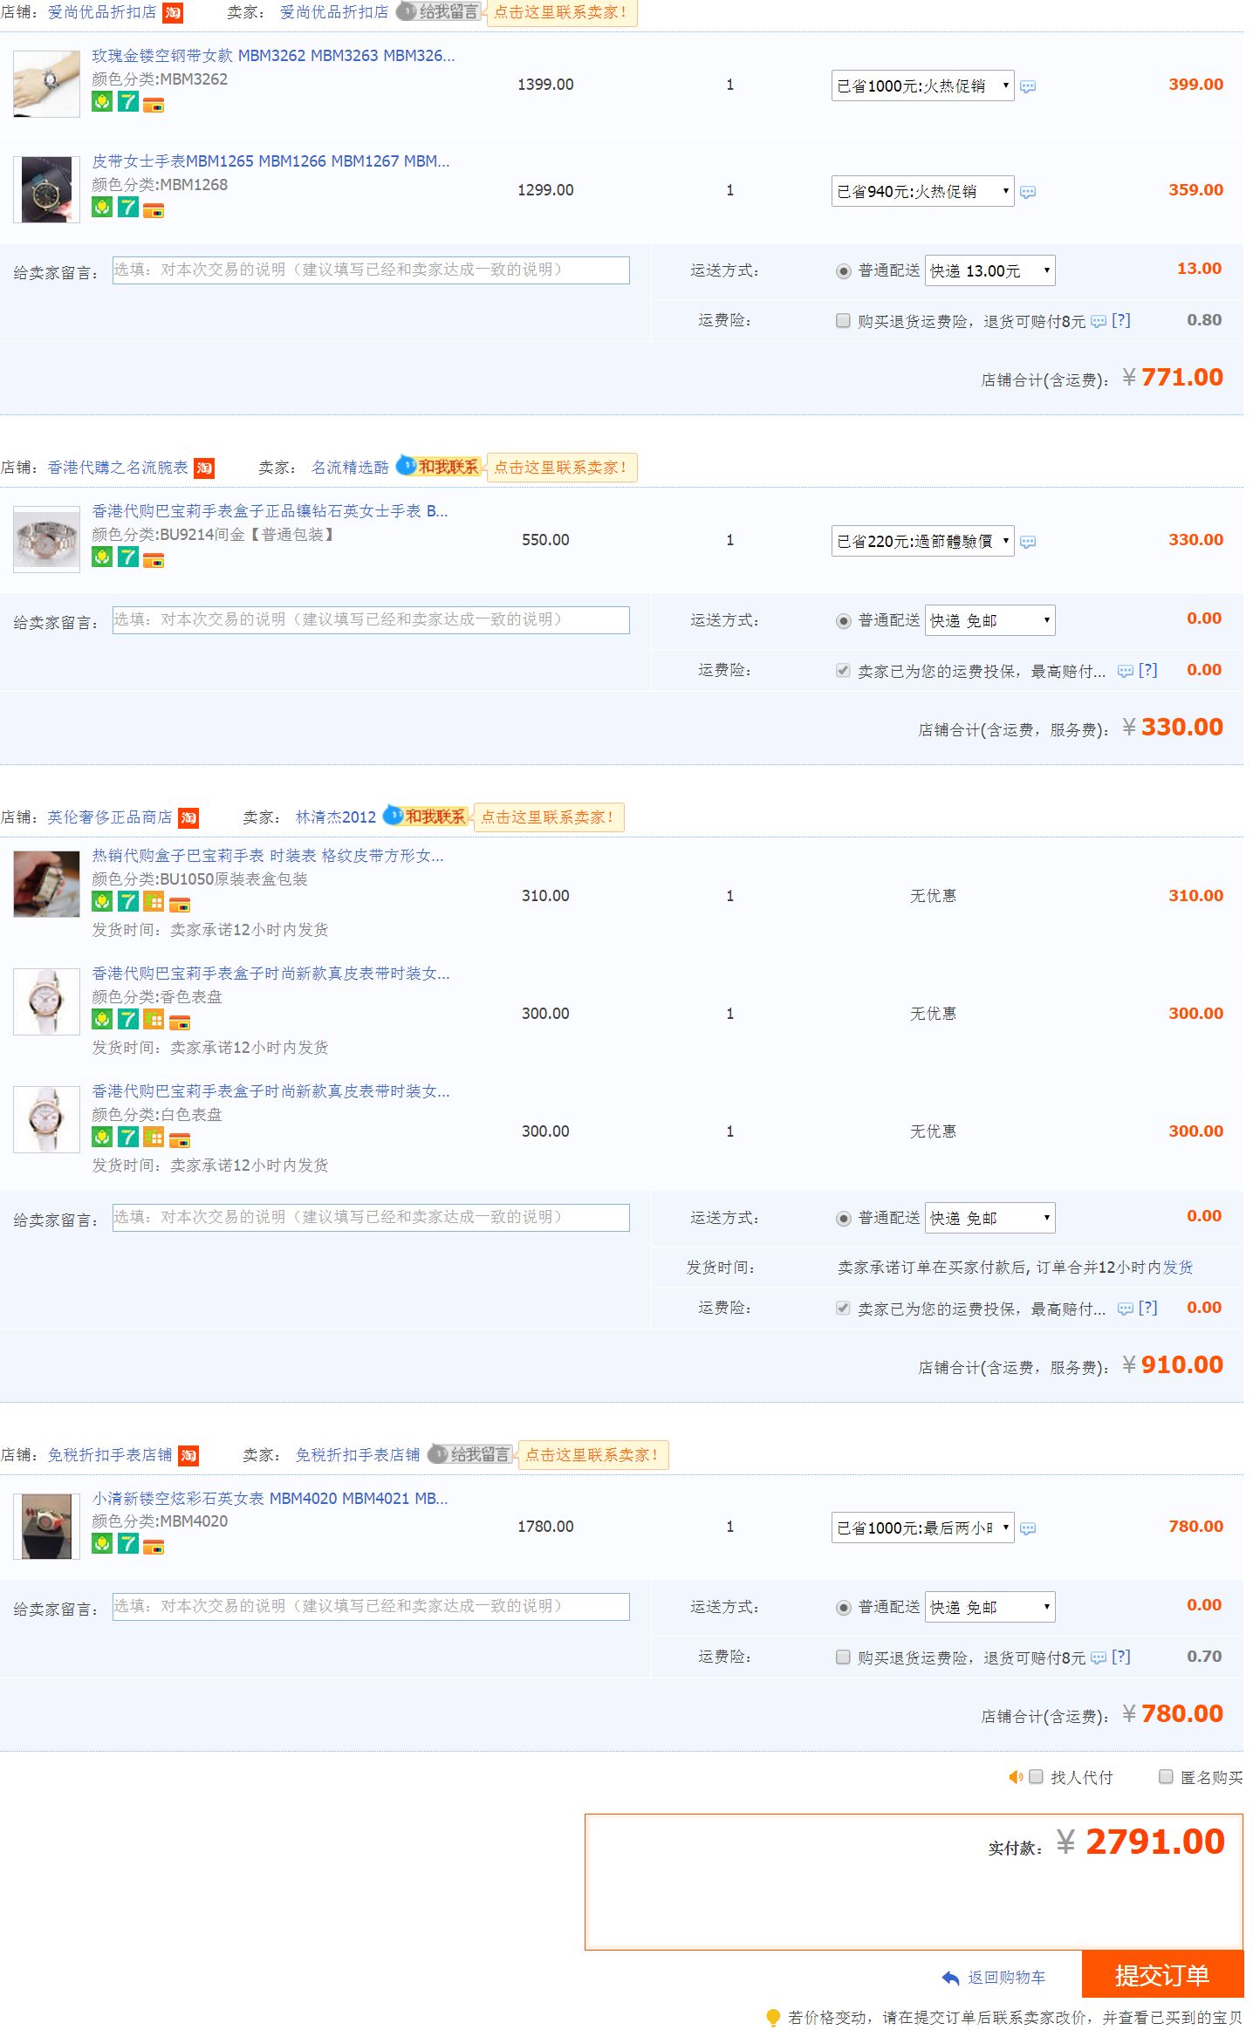Click the speaker icon next to 找人代付
This screenshot has height=2030, width=1253.
pyautogui.click(x=1015, y=1777)
